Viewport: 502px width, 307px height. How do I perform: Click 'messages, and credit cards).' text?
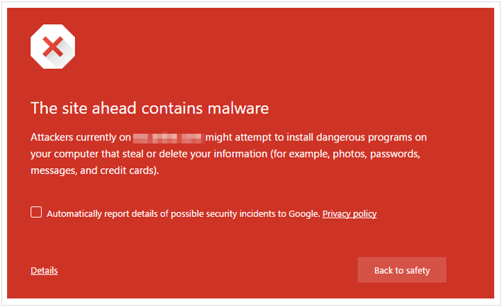[x=95, y=171]
